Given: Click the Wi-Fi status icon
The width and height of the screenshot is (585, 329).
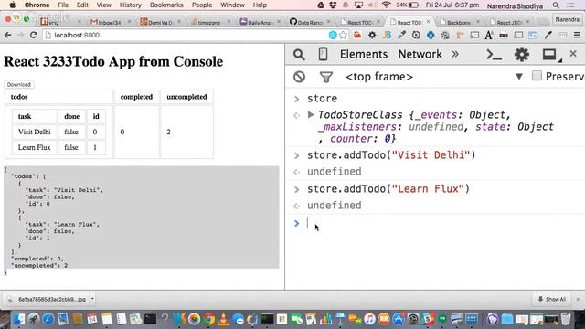Looking at the screenshot, I should coord(386,5).
